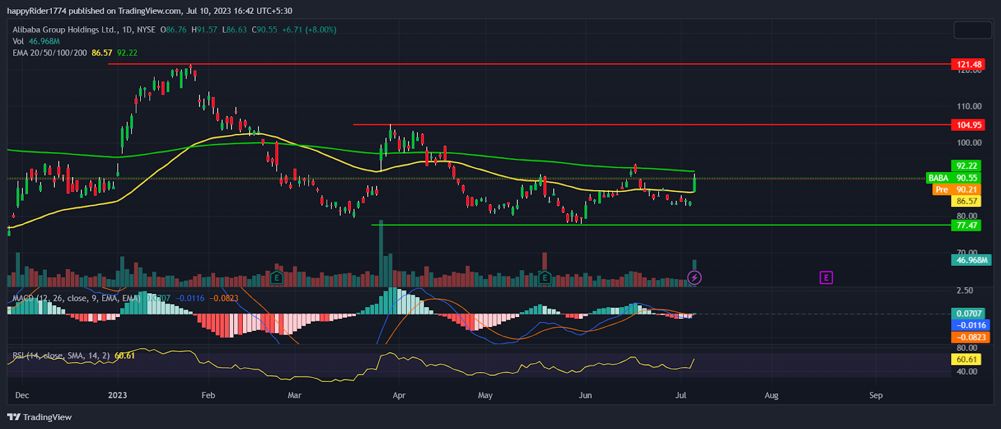Click the Dec label on time axis

point(22,395)
